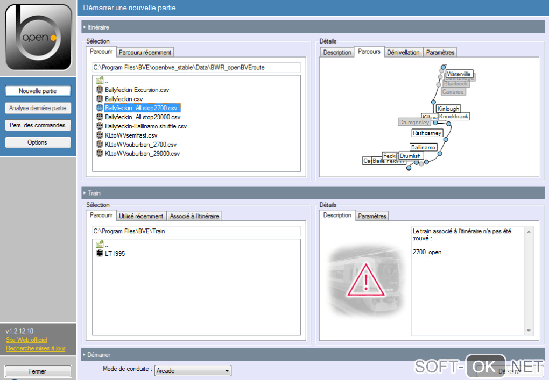
Task: Open the route Description tab
Action: click(x=337, y=53)
